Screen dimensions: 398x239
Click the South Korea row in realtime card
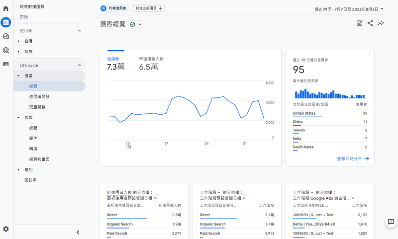[x=330, y=147]
